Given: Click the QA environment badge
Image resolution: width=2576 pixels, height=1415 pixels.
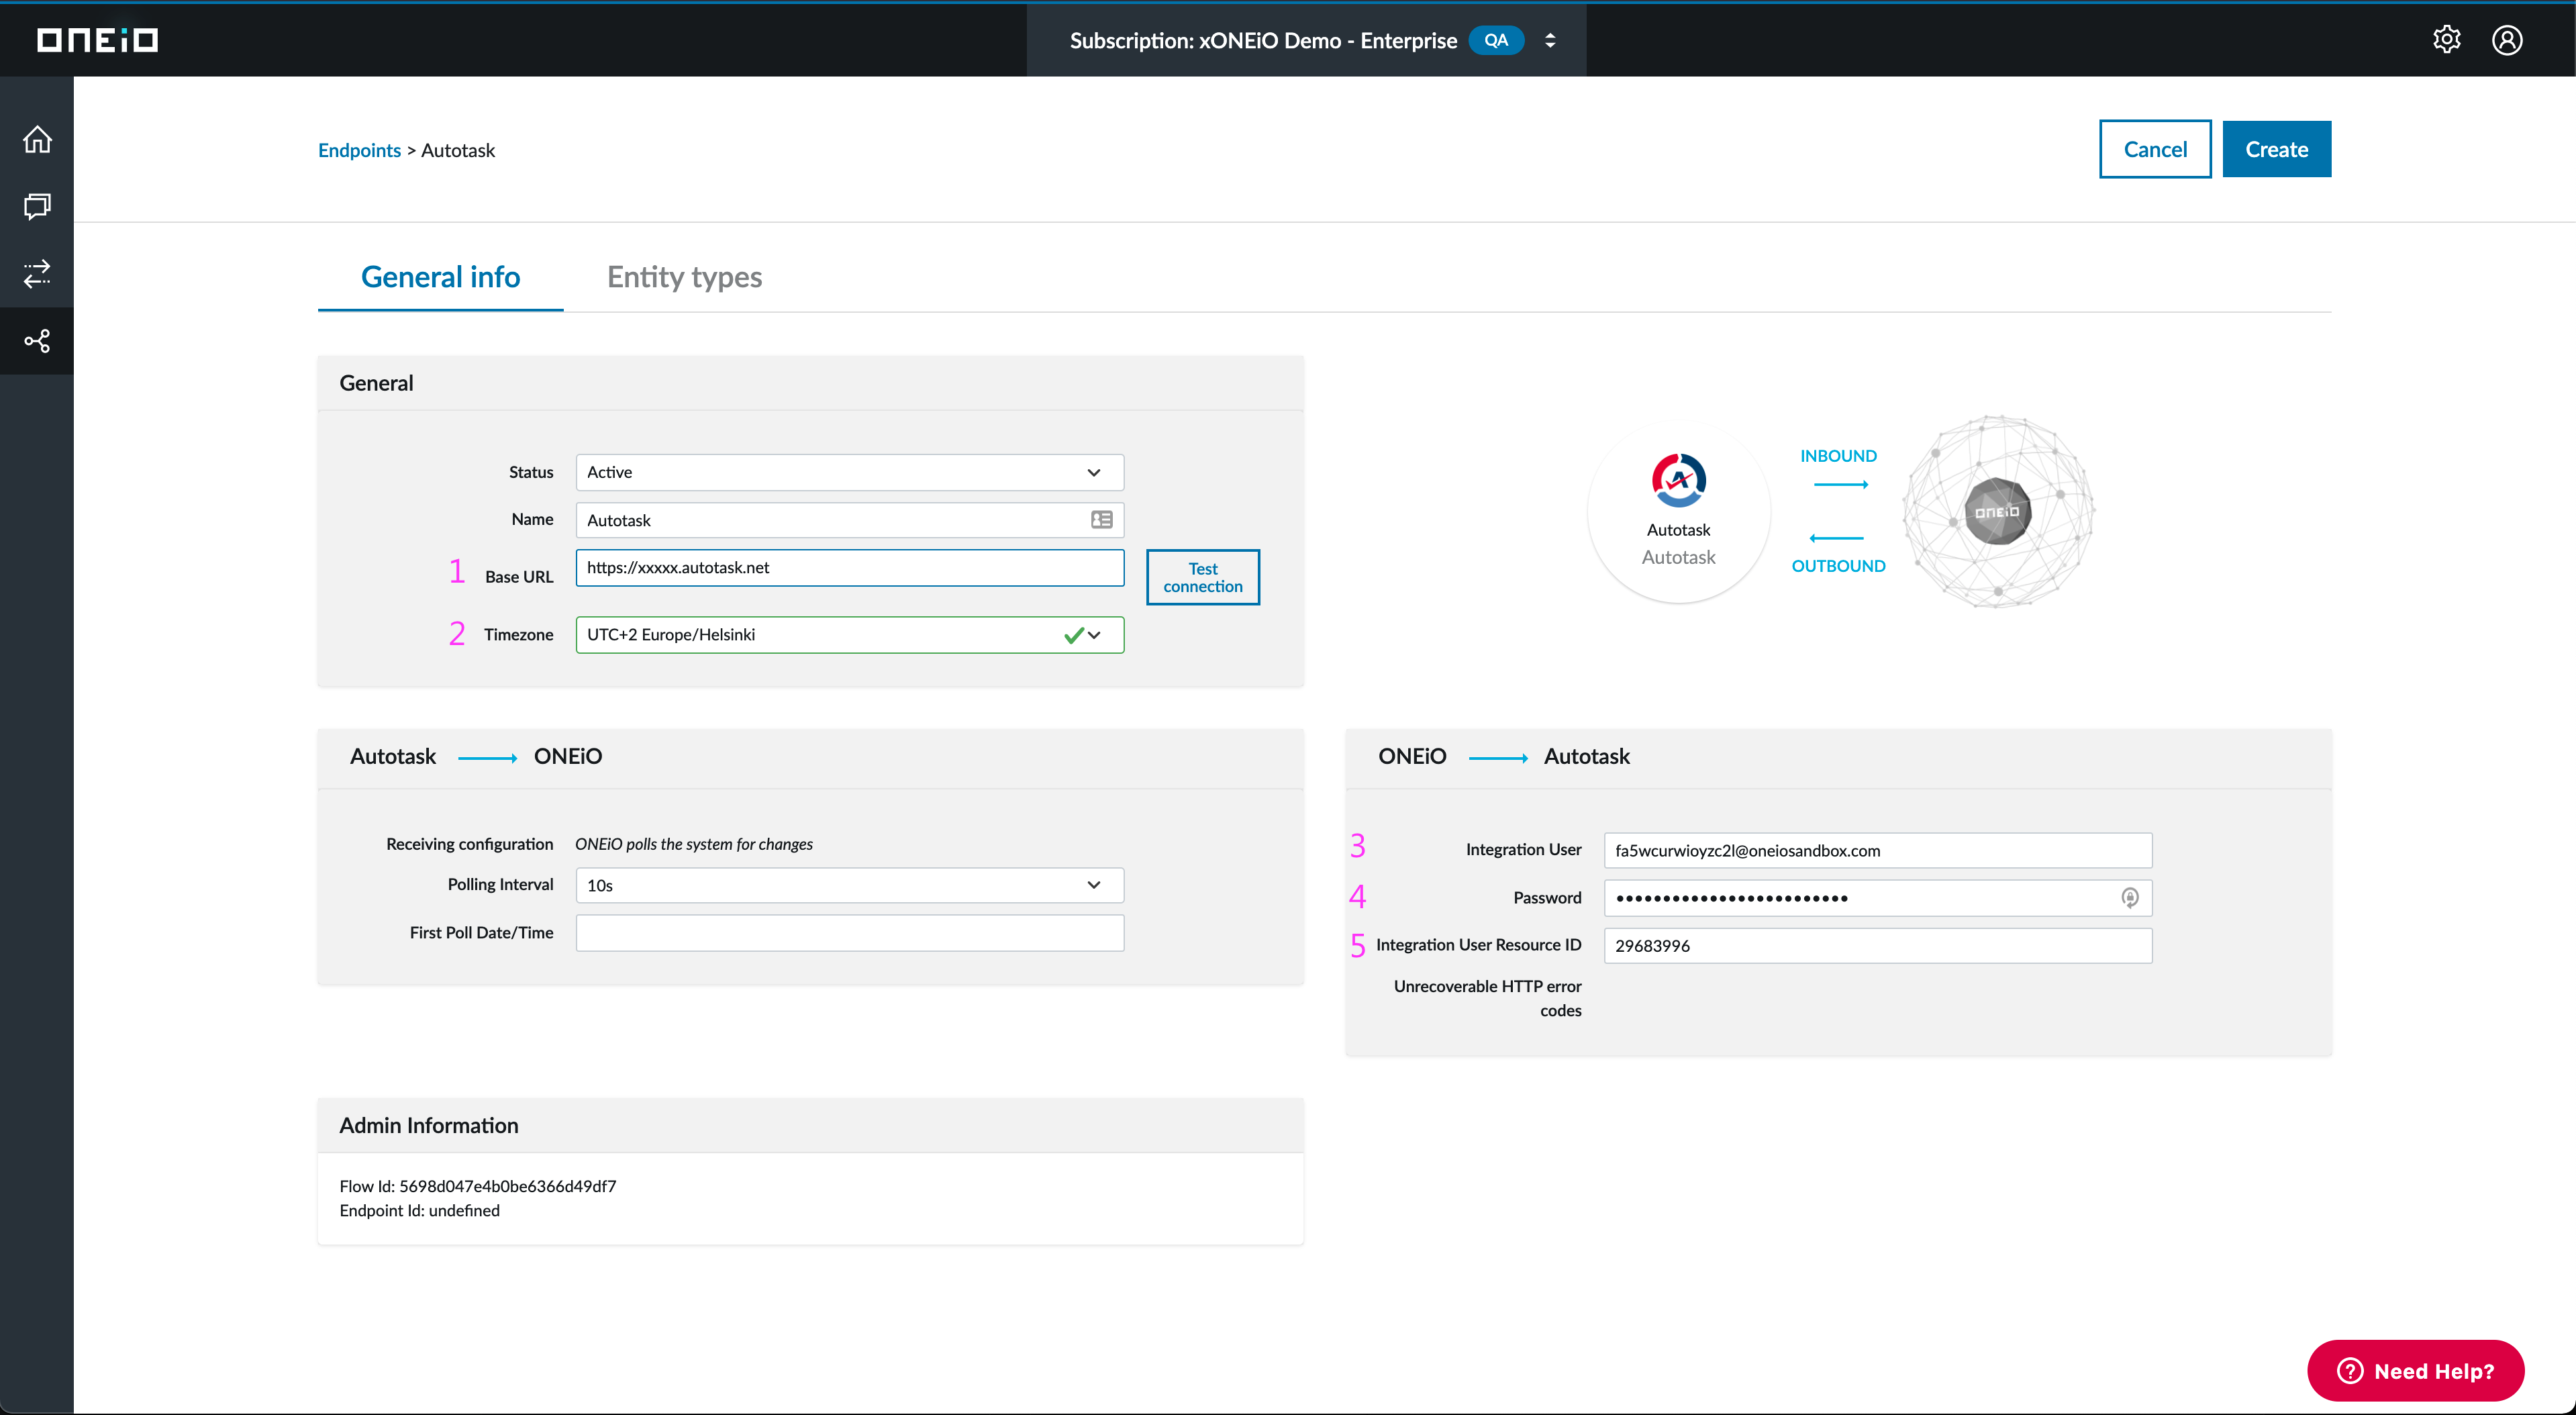Looking at the screenshot, I should tap(1495, 40).
